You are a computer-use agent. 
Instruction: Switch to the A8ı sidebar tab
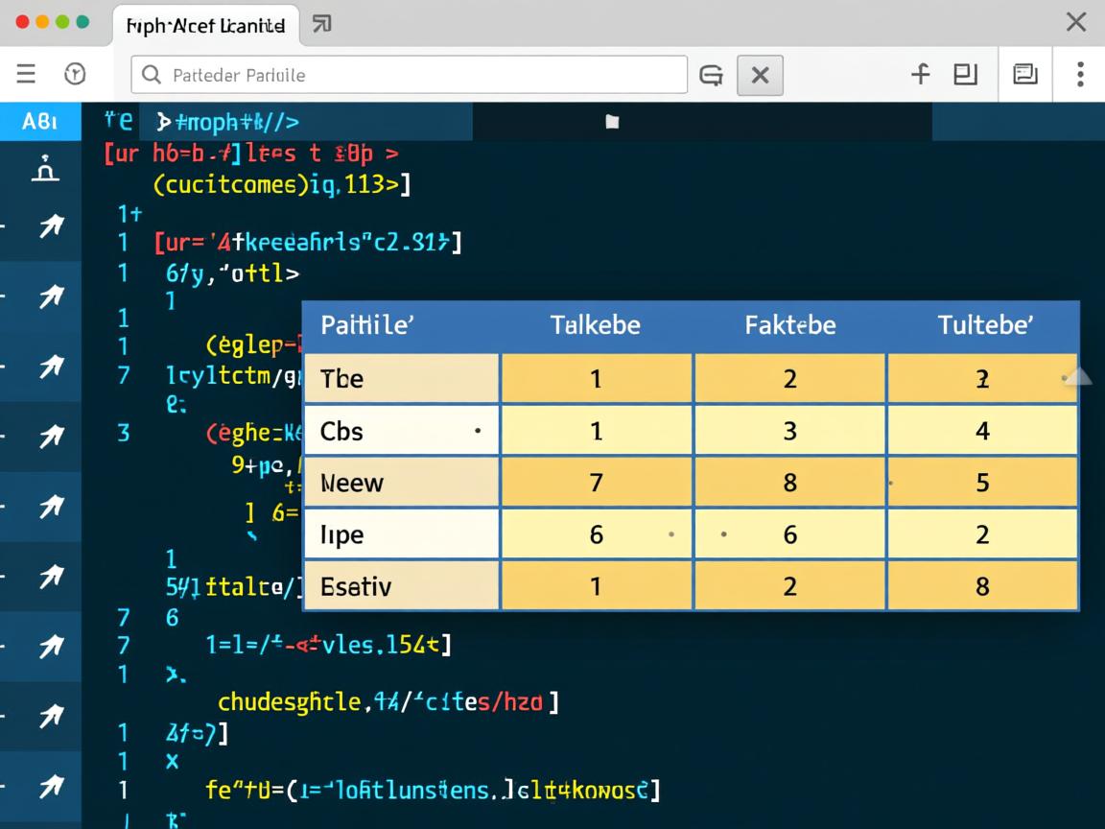(39, 122)
